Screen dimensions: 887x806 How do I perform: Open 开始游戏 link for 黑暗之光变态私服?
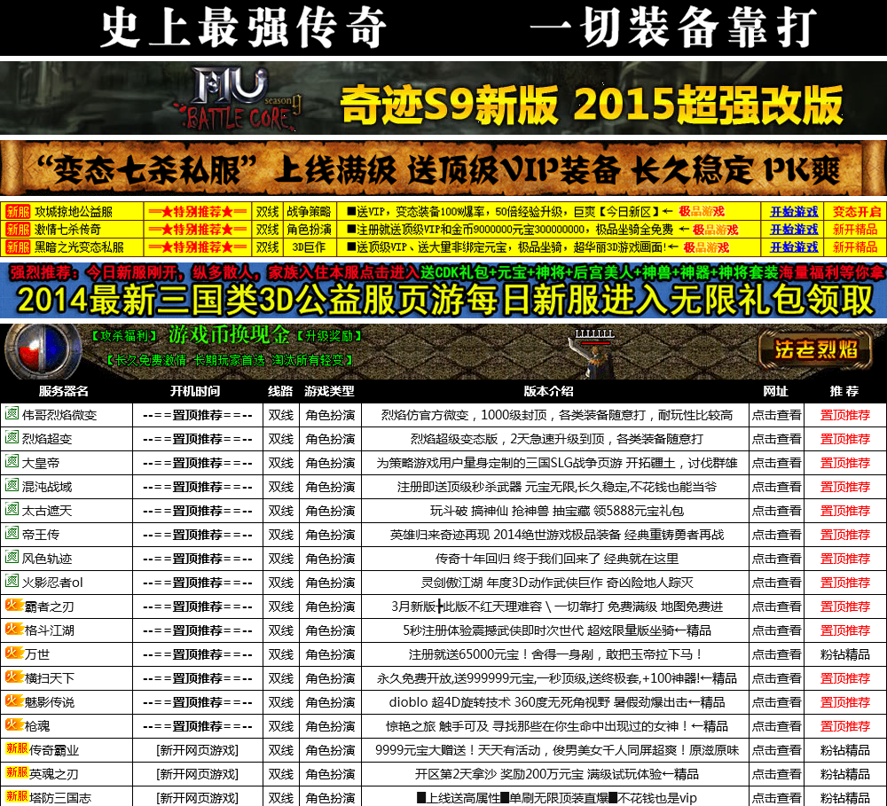coord(794,247)
